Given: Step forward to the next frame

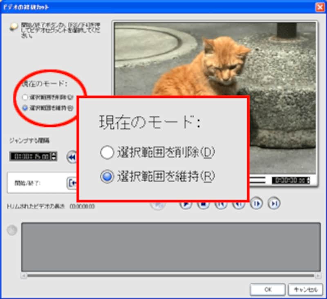Looking at the screenshot, I should pyautogui.click(x=256, y=204).
